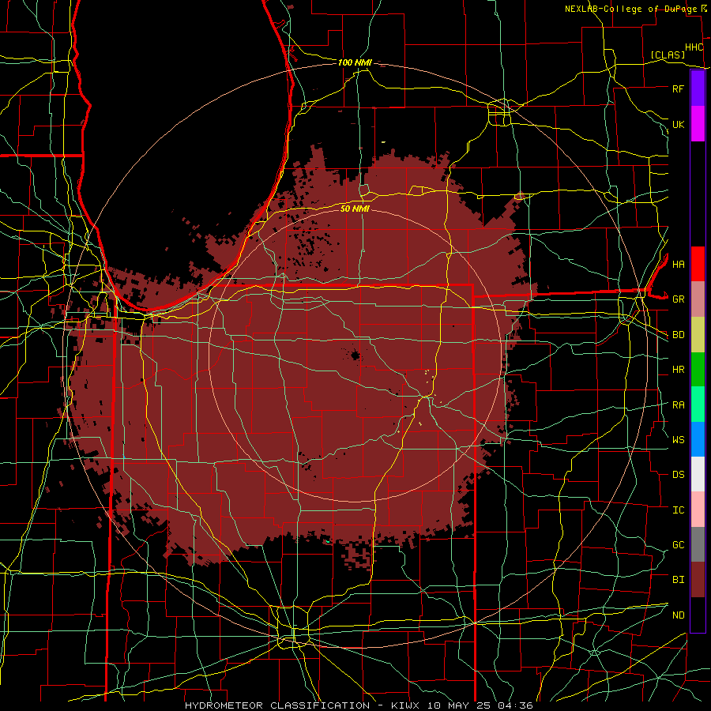Click the HYDROMETEOR CLASSIFICATION caption text
Image resolution: width=711 pixels, height=711 pixels.
click(x=277, y=705)
